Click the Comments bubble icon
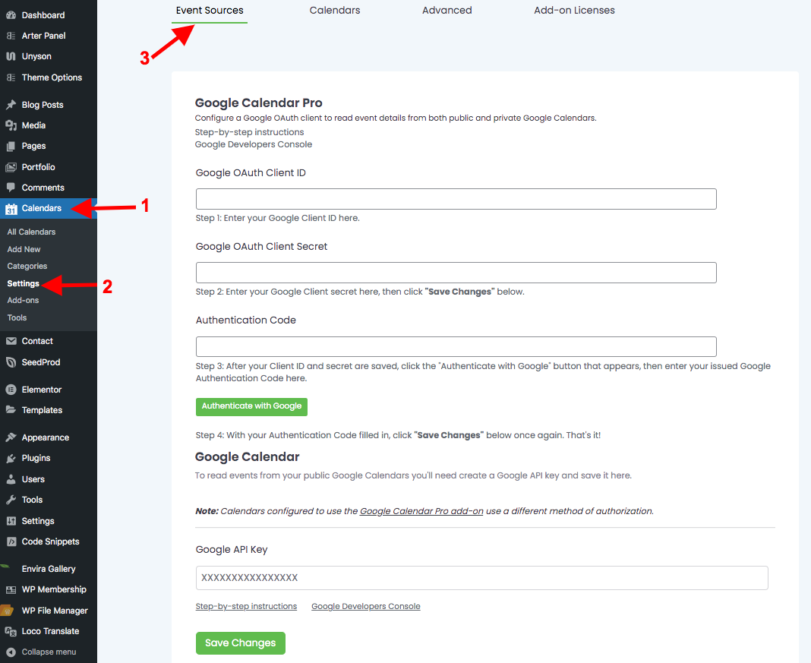 (11, 188)
